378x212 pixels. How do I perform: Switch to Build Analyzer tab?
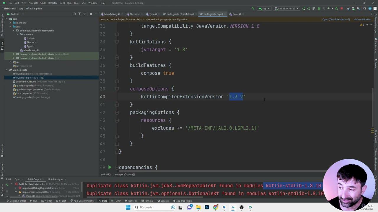[56, 179]
